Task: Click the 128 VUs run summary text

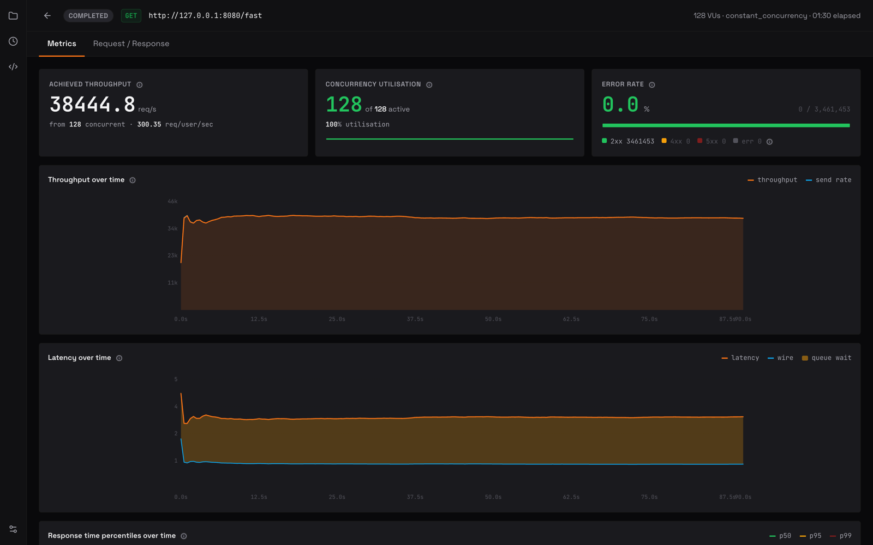Action: point(777,16)
